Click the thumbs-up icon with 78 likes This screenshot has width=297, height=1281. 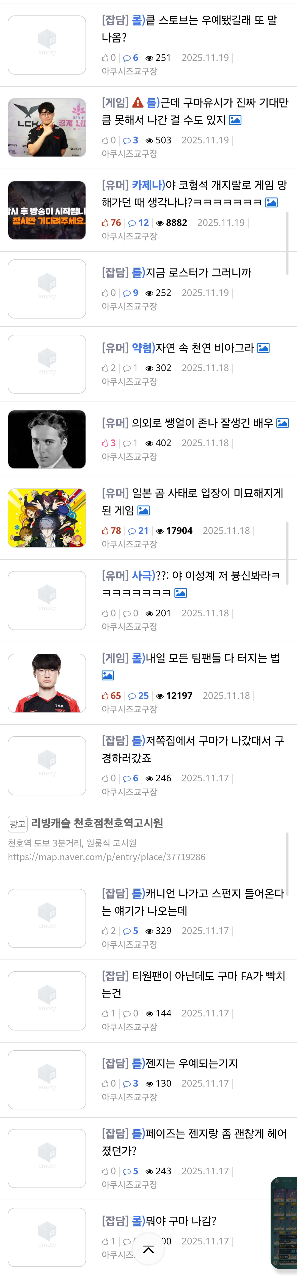point(105,530)
